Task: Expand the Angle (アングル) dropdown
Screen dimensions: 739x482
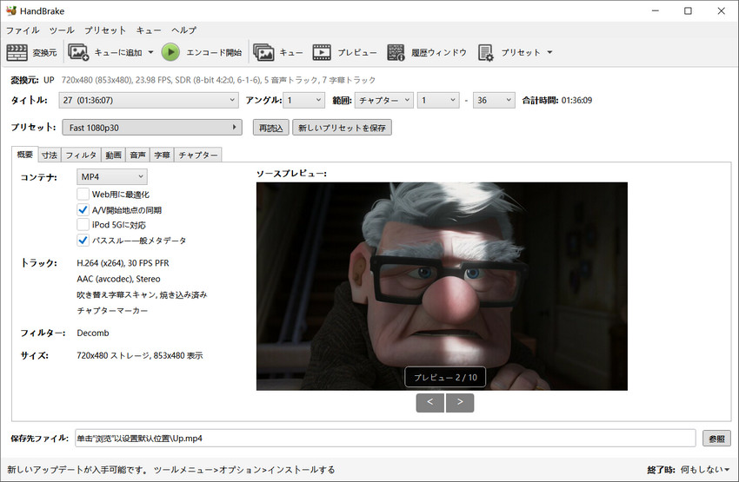Action: coord(304,100)
